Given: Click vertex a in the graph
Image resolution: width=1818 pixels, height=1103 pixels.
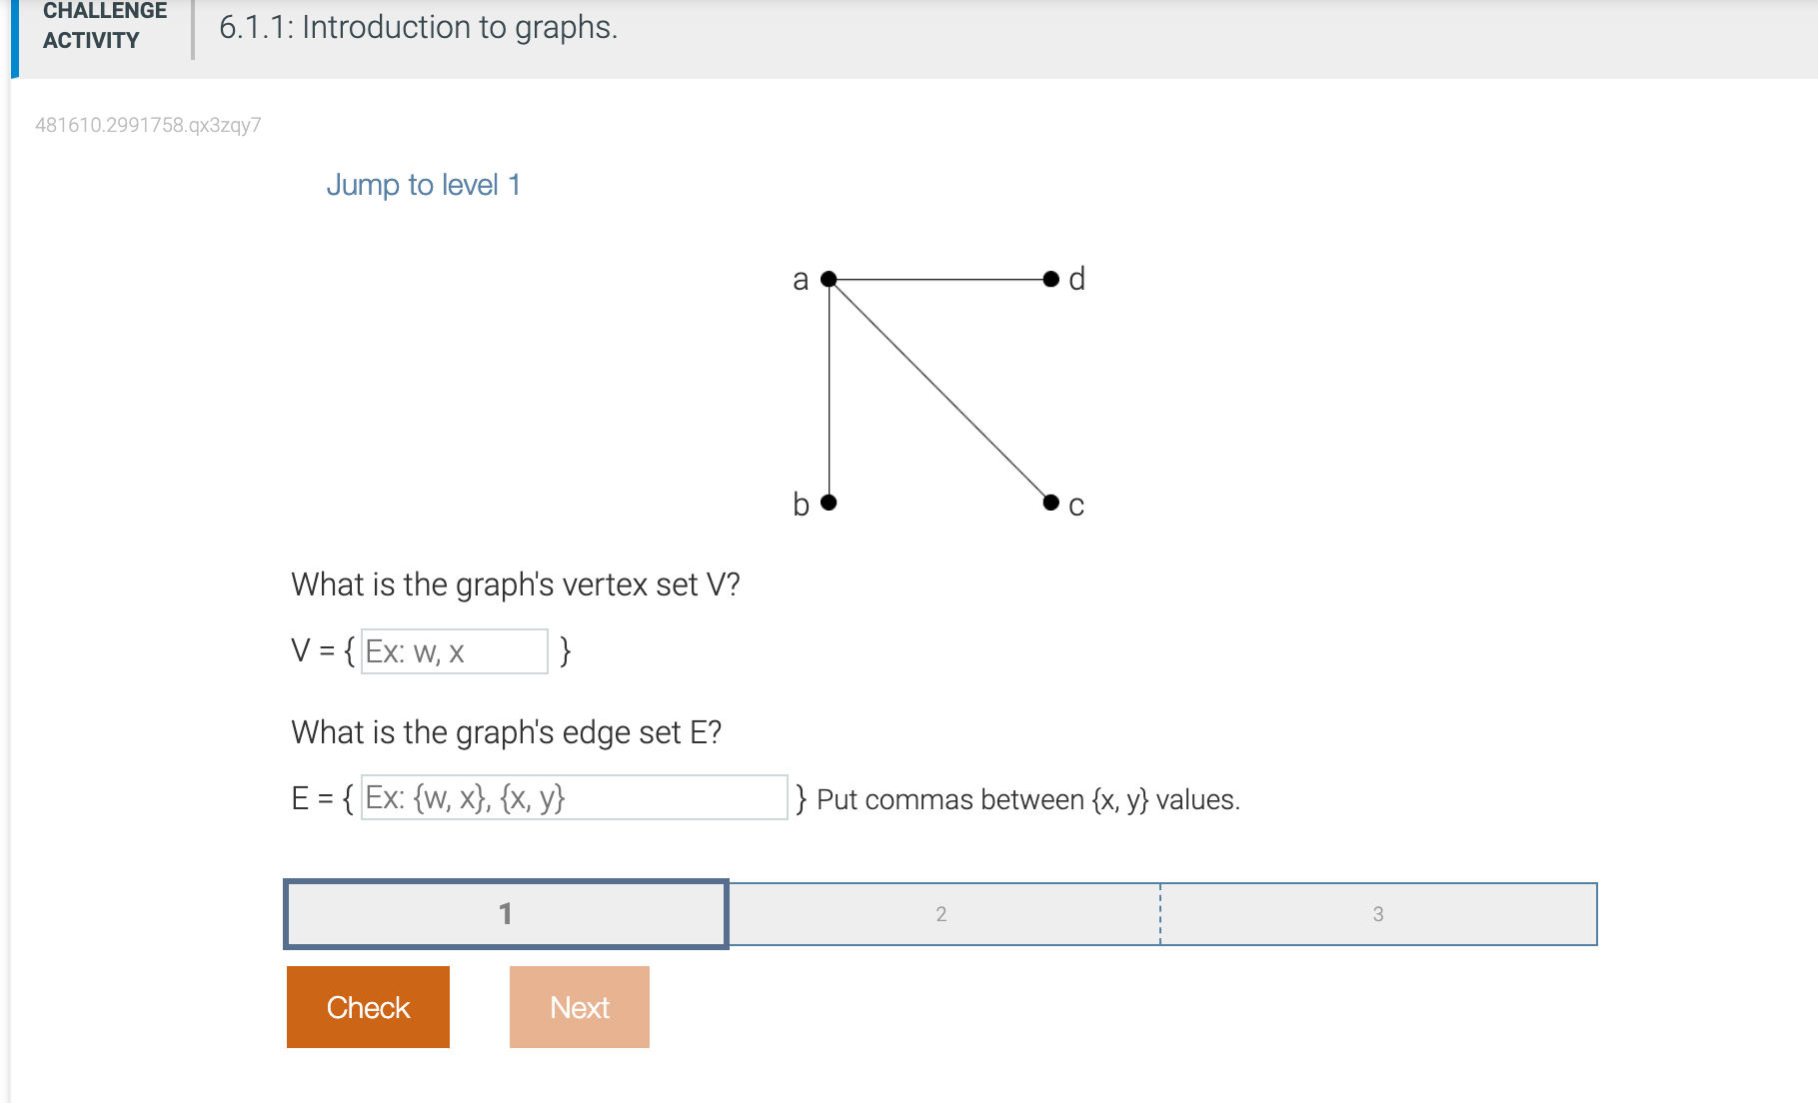Looking at the screenshot, I should pyautogui.click(x=830, y=279).
